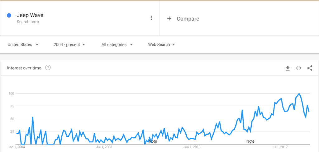Viewport: 319px width, 152px height.
Task: Share the interest over time chart
Action: 310,68
